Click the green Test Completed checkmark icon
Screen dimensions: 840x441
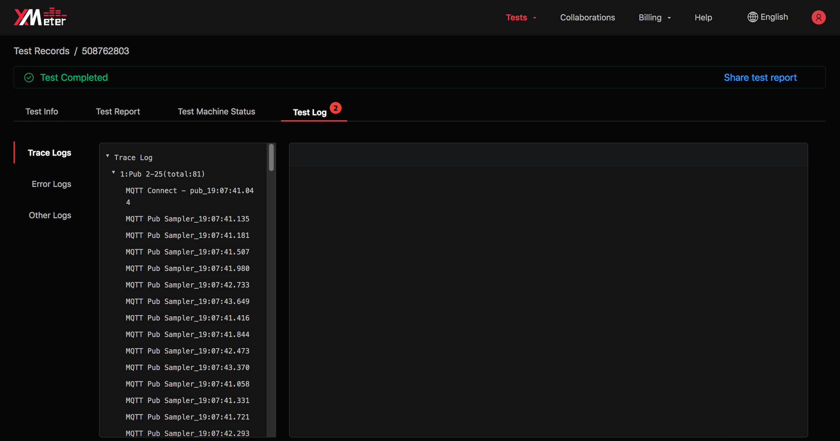coord(29,78)
